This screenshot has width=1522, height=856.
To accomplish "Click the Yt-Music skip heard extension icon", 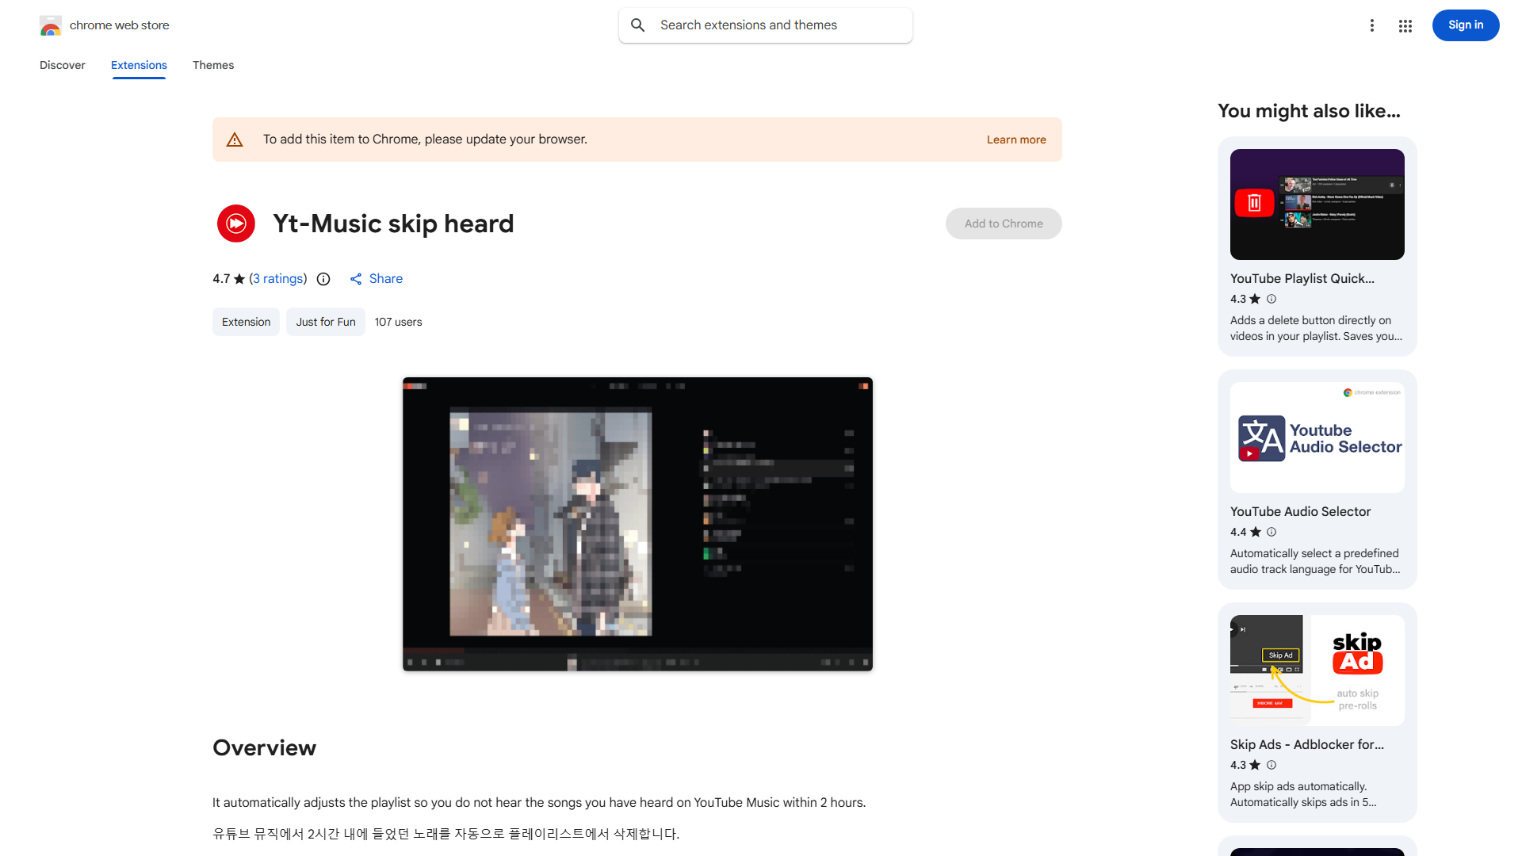I will 235,224.
